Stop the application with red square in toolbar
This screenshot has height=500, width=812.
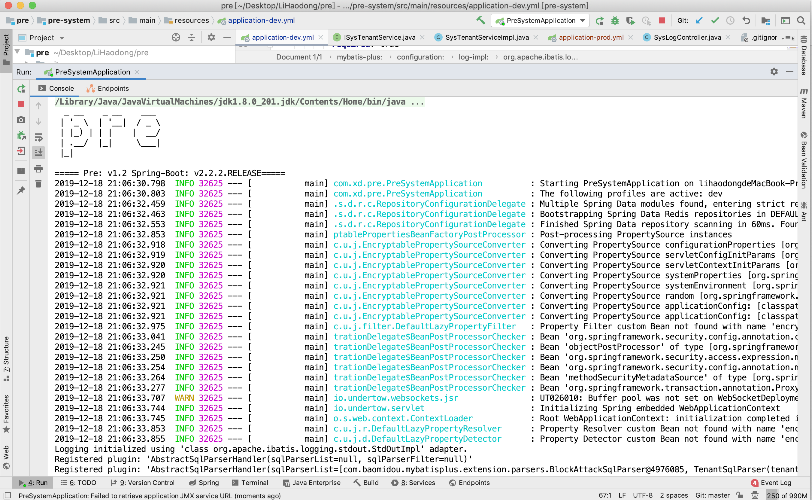(662, 20)
